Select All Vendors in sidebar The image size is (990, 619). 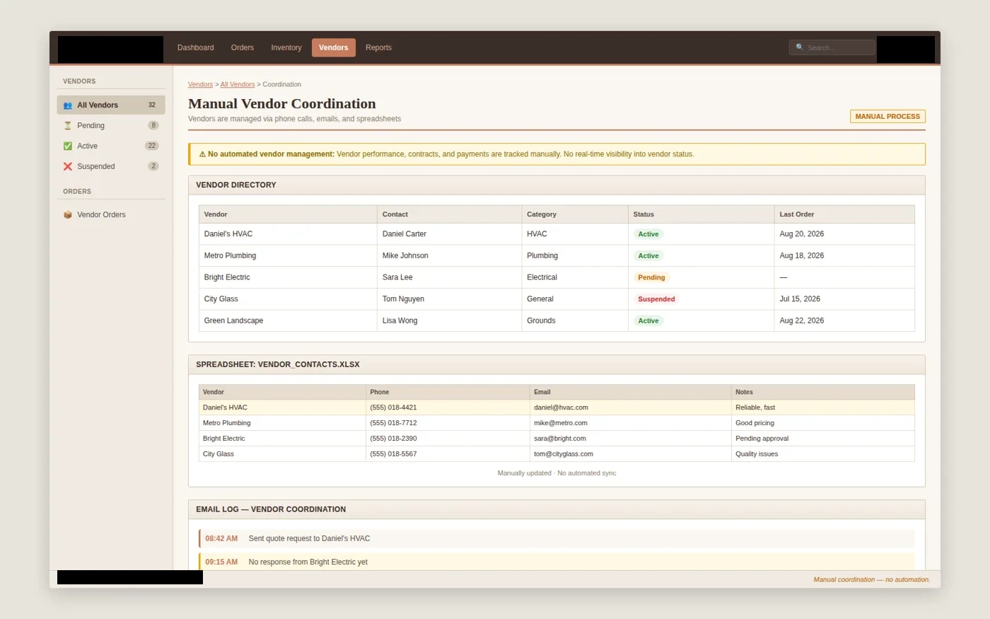click(111, 105)
